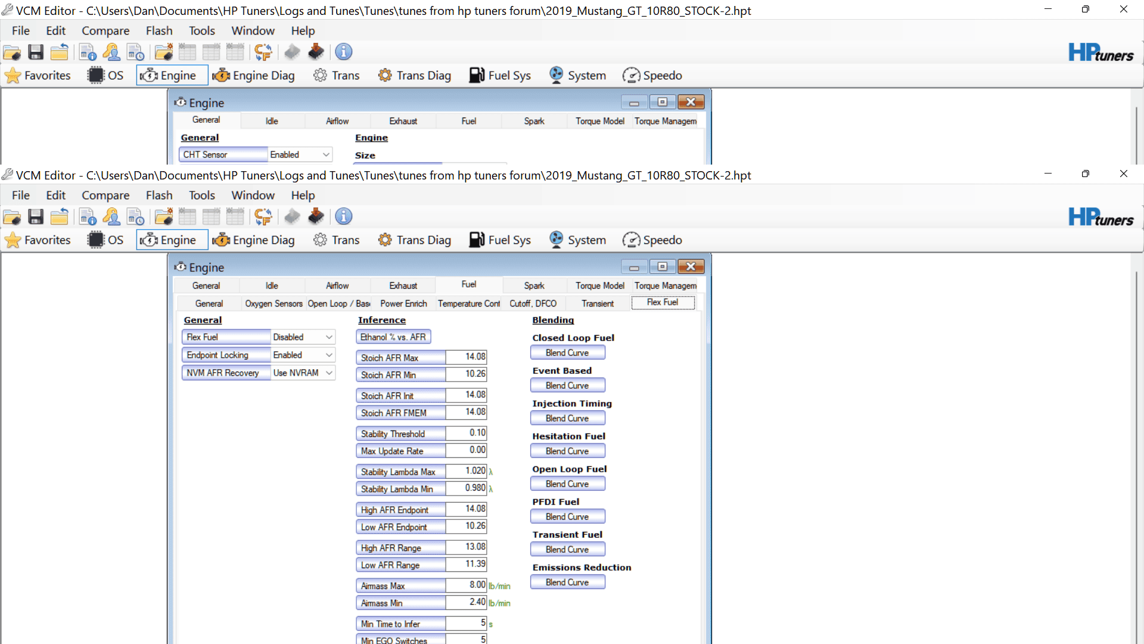Click the load compare file folder icon, lower window
The height and width of the screenshot is (644, 1144).
click(x=163, y=217)
